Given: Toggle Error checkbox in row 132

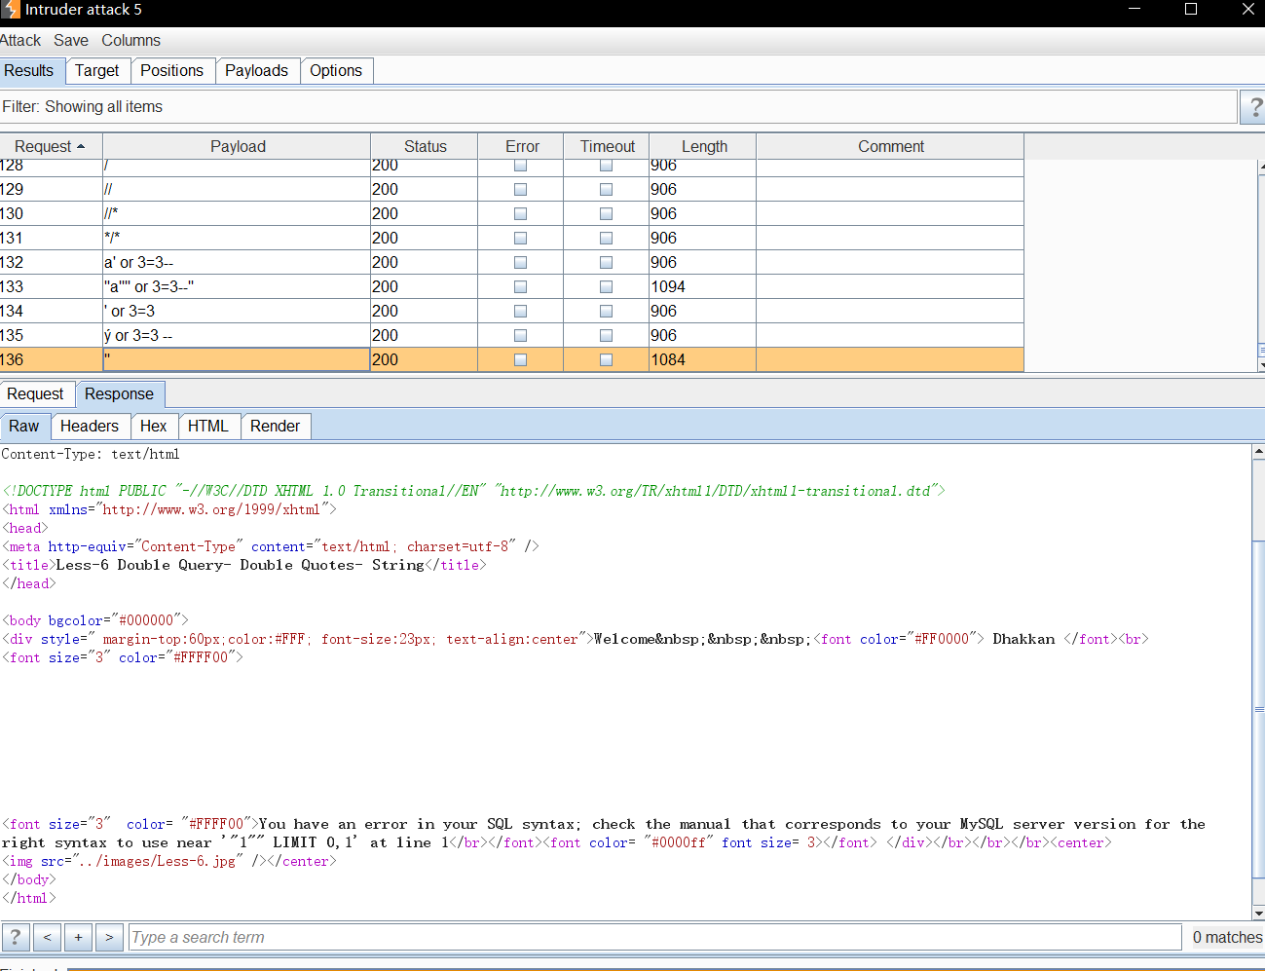Looking at the screenshot, I should pos(520,262).
